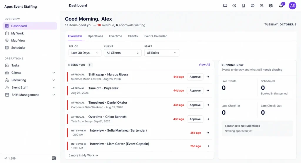
Task: Click the Shift Management calendar icon
Action: 7,95
